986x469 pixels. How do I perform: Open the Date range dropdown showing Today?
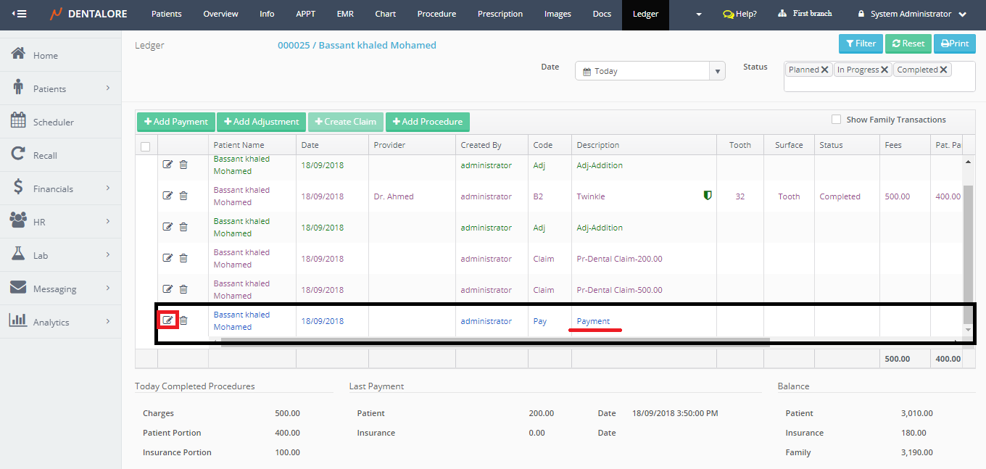pyautogui.click(x=650, y=71)
